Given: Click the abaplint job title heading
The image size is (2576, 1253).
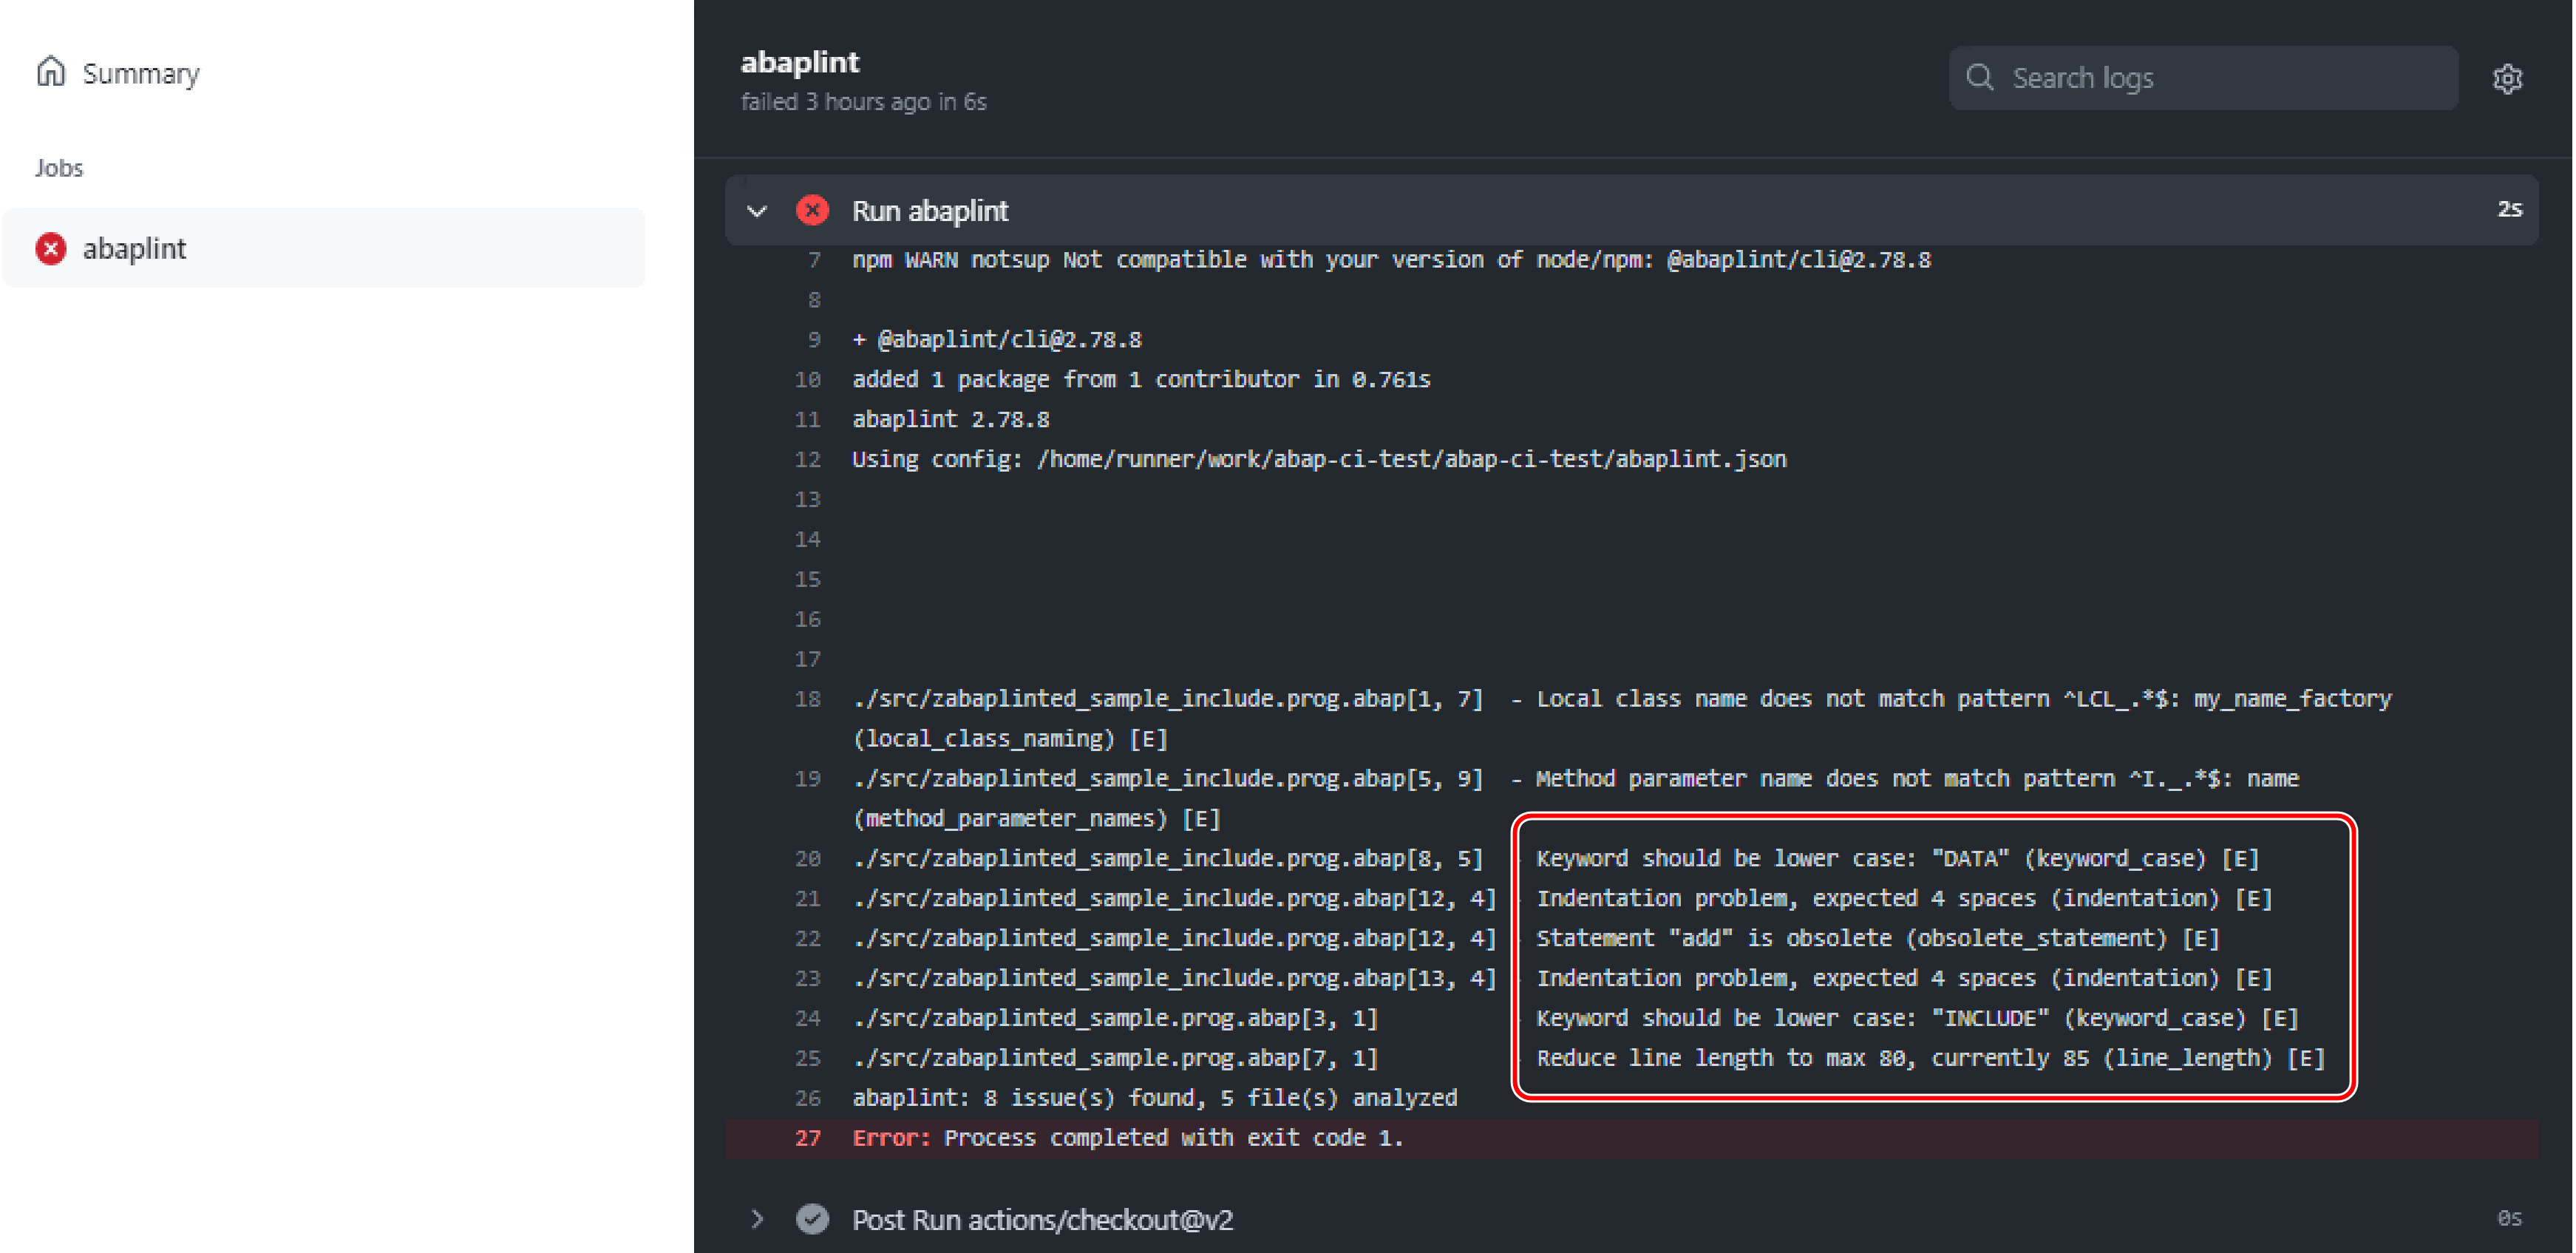Looking at the screenshot, I should (x=799, y=62).
